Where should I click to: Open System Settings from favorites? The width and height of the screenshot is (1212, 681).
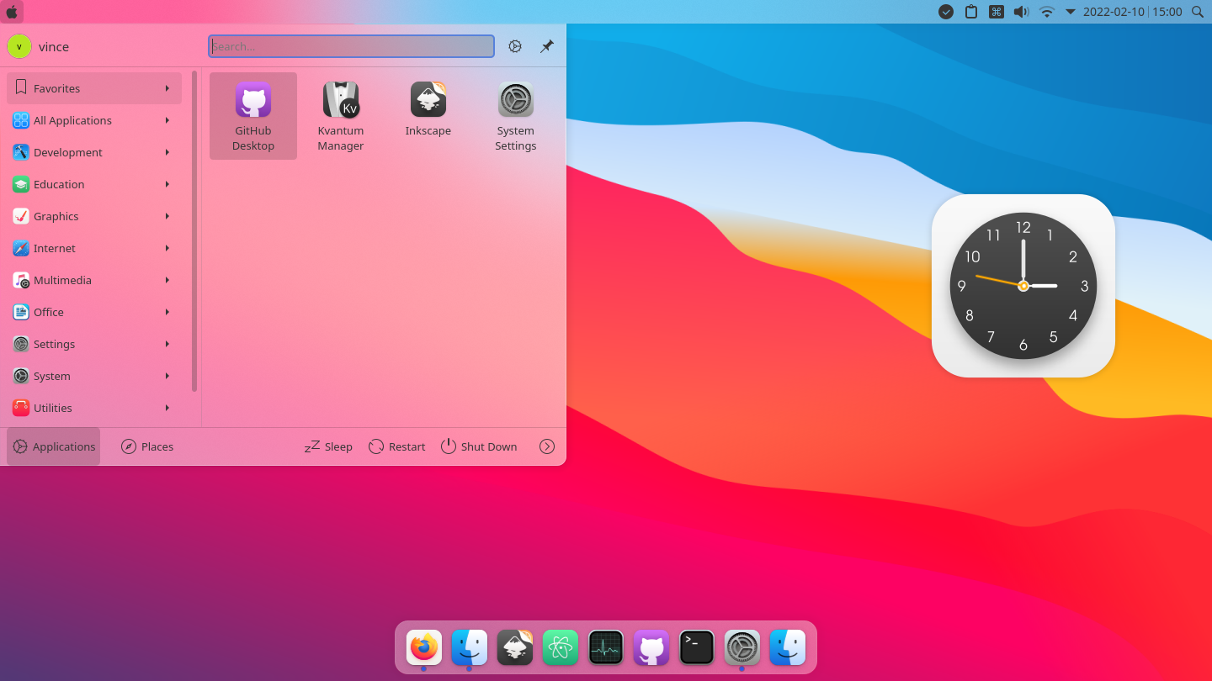coord(516,116)
